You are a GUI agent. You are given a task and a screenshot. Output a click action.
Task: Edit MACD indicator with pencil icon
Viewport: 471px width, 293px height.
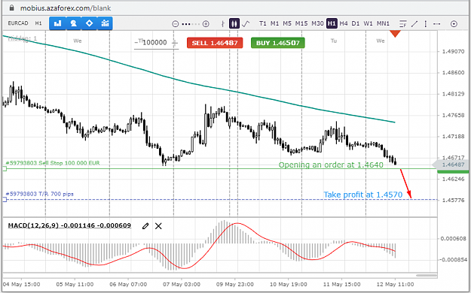[x=145, y=226]
